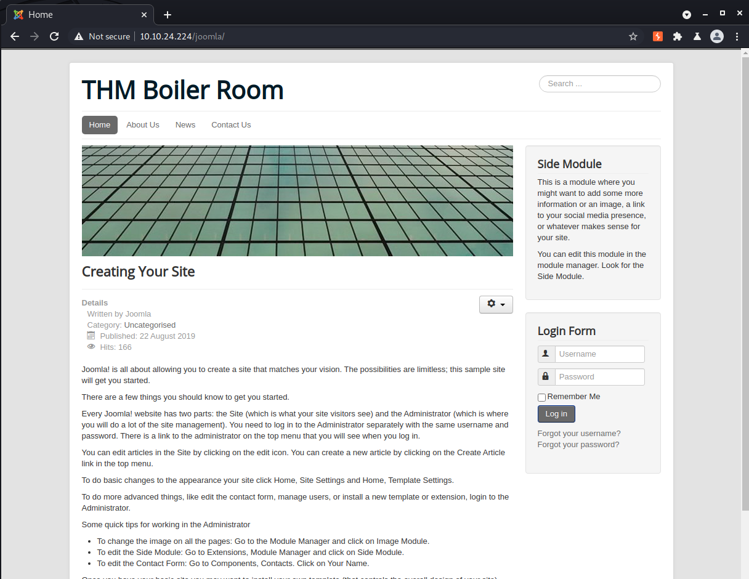749x579 pixels.
Task: Close the Home tab
Action: [145, 15]
